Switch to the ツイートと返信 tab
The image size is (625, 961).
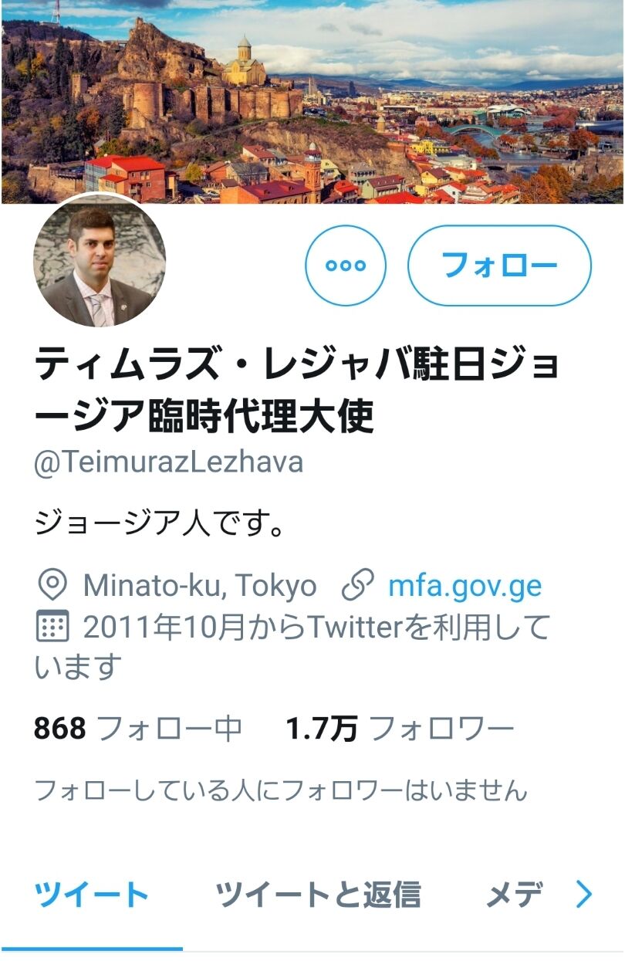pos(318,895)
